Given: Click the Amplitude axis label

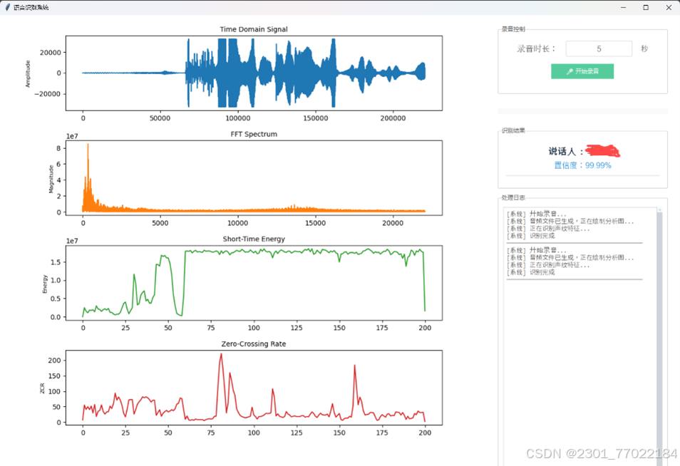Looking at the screenshot, I should (x=28, y=73).
